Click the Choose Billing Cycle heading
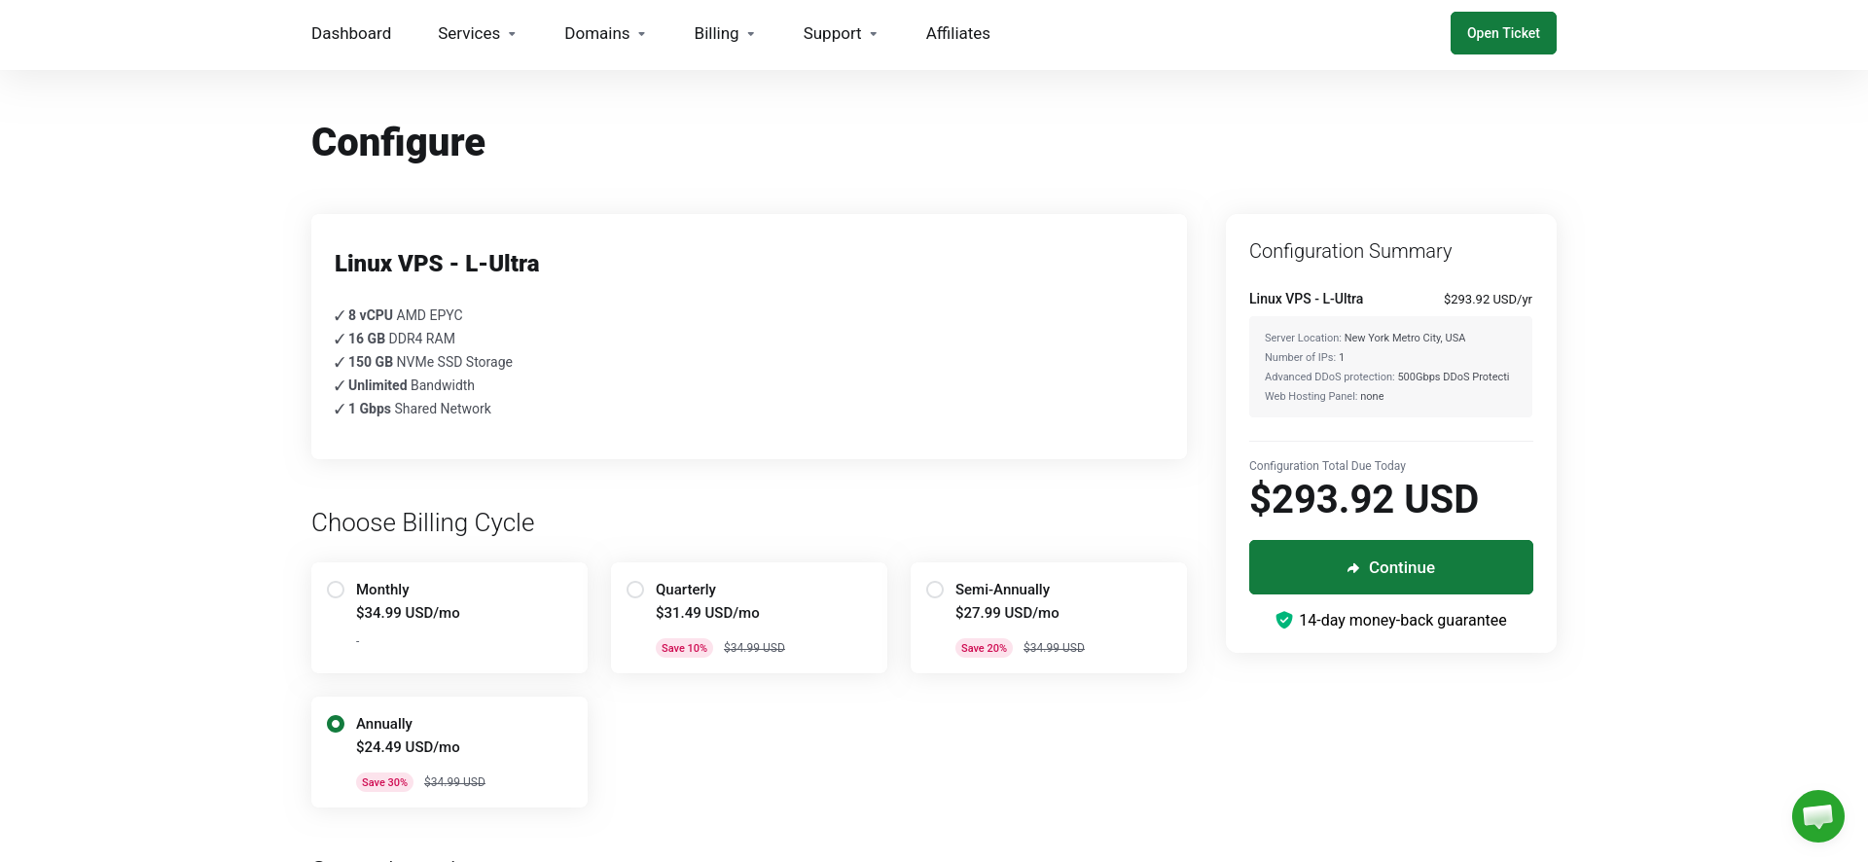The width and height of the screenshot is (1868, 862). [422, 522]
